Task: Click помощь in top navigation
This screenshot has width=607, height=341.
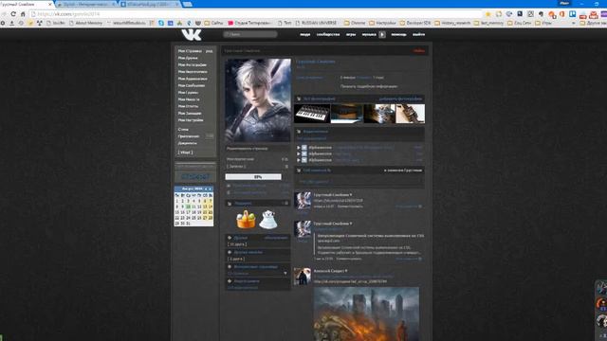Action: point(398,34)
